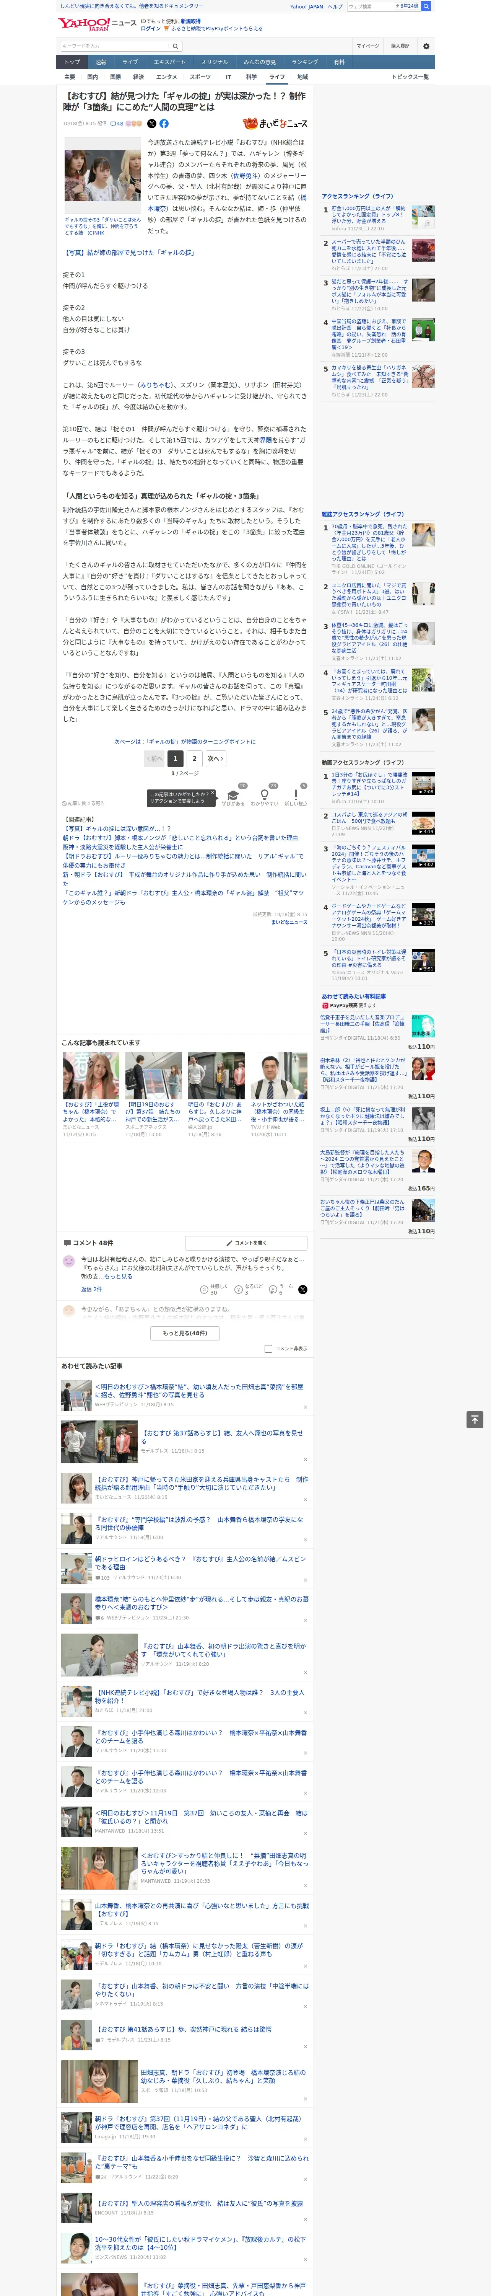Screen dimensions: 491x2296
Task: Open the 速報 tab
Action: pos(101,62)
